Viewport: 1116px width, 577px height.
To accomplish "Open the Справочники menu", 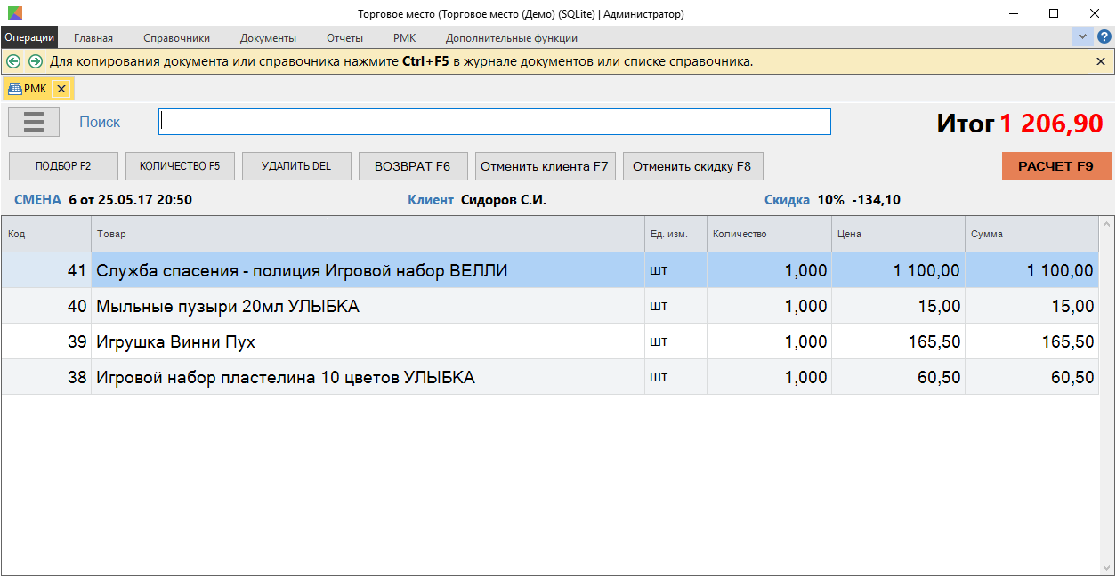I will pos(176,38).
